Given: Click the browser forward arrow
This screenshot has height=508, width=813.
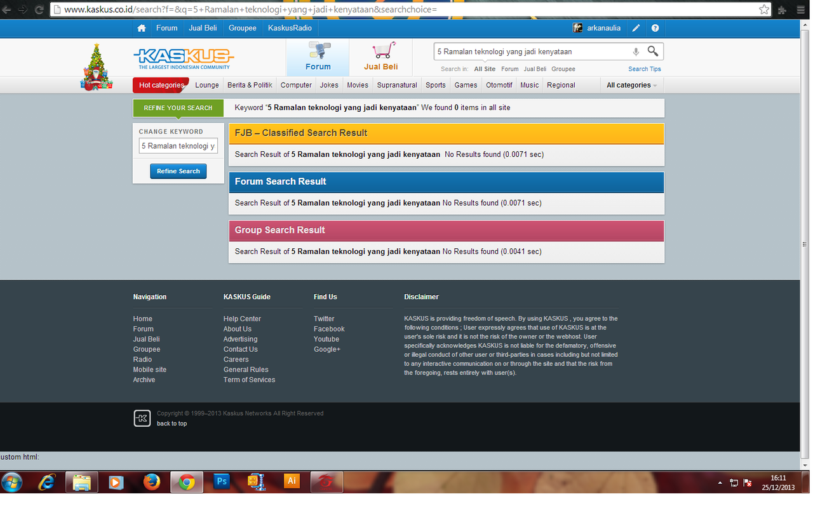Looking at the screenshot, I should 23,10.
